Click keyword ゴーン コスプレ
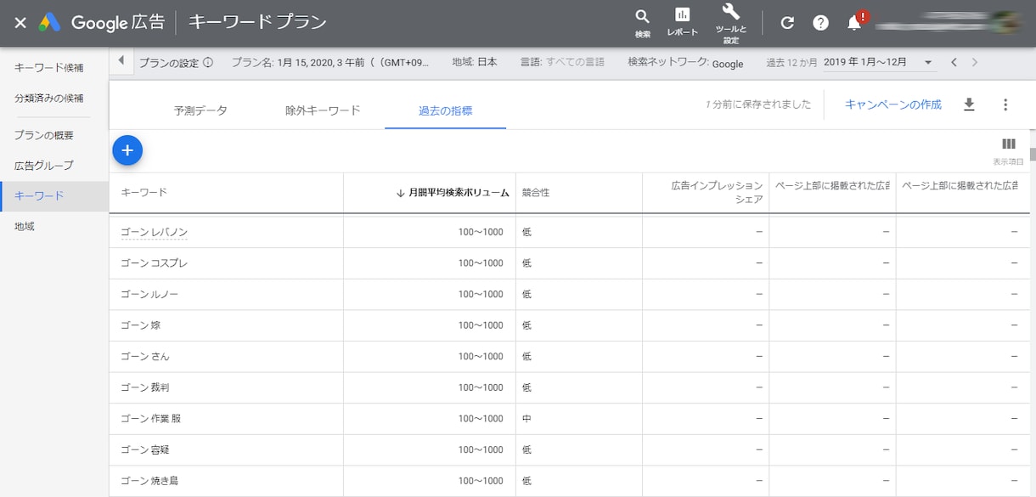1036x497 pixels. click(x=154, y=263)
